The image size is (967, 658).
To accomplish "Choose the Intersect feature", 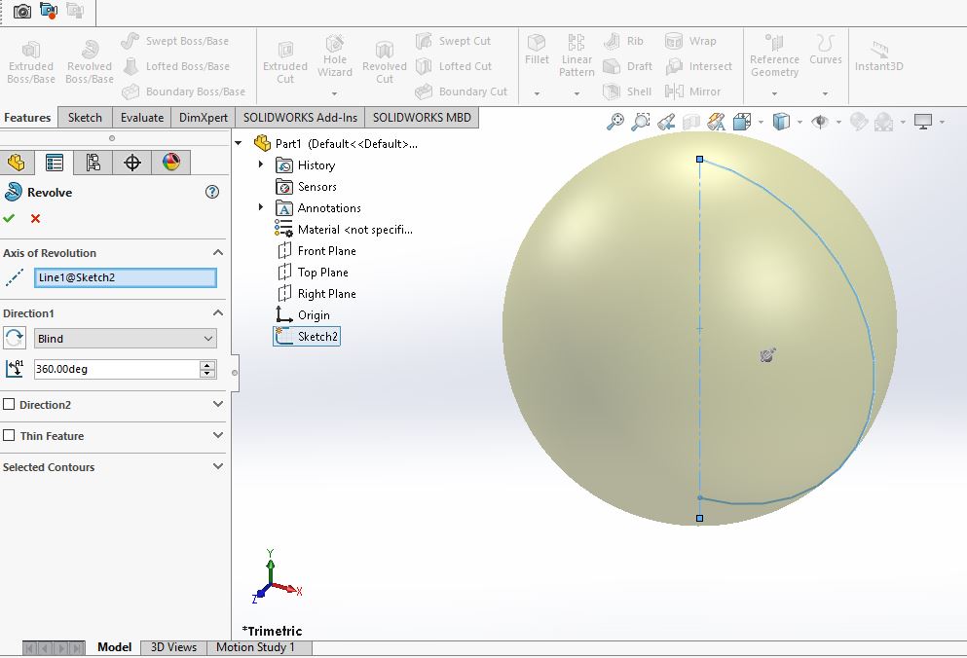I will pos(699,66).
